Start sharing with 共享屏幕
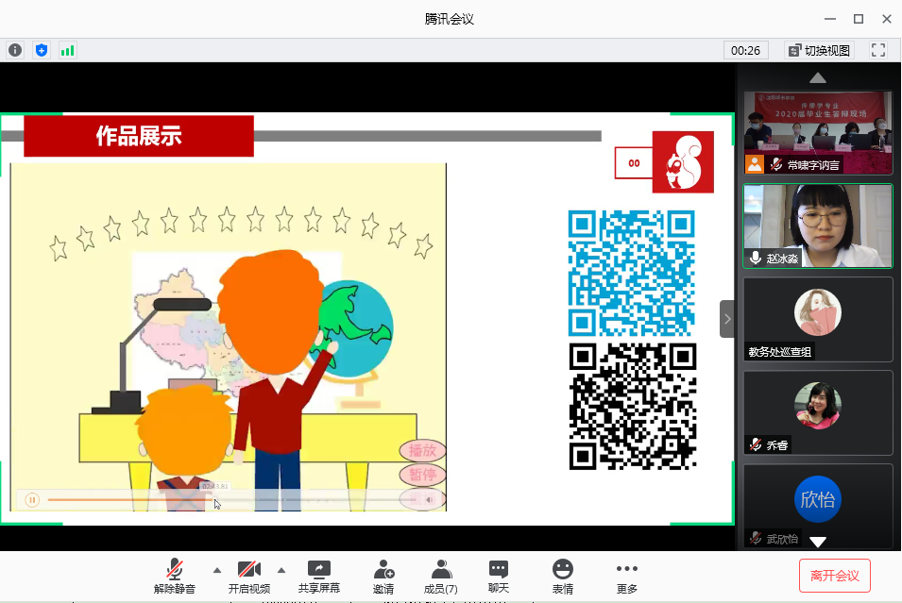902x603 pixels. tap(318, 577)
